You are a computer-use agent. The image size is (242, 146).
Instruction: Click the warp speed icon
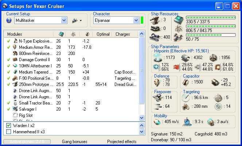point(211,122)
